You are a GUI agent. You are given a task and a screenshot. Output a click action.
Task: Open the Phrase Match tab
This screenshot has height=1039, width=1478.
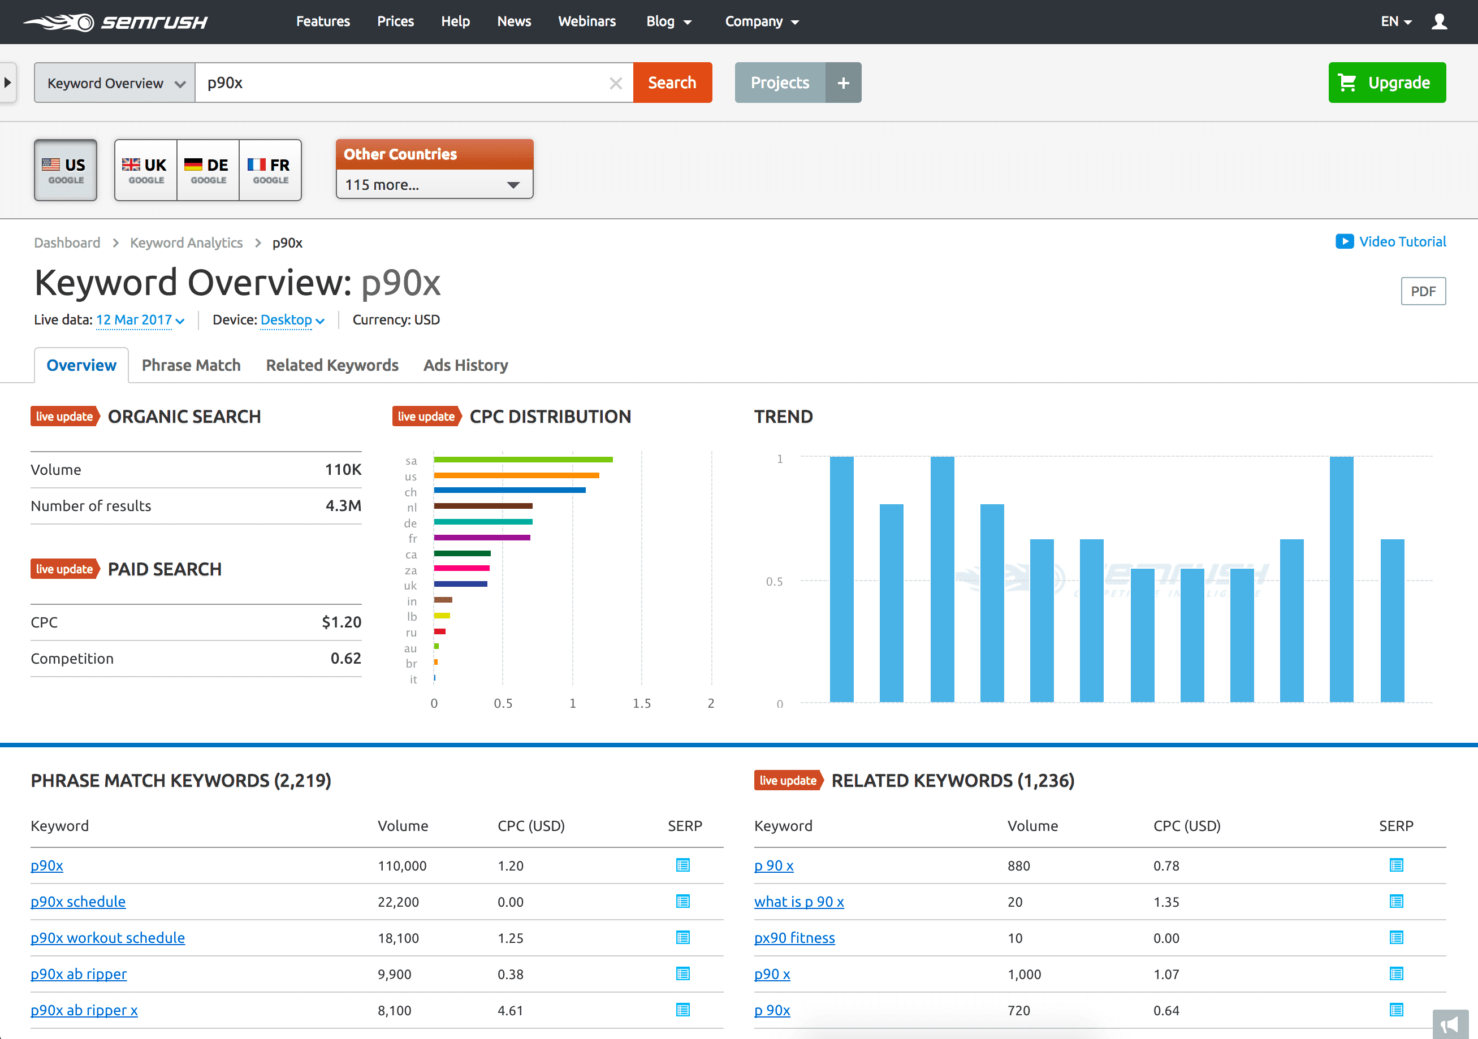(191, 365)
